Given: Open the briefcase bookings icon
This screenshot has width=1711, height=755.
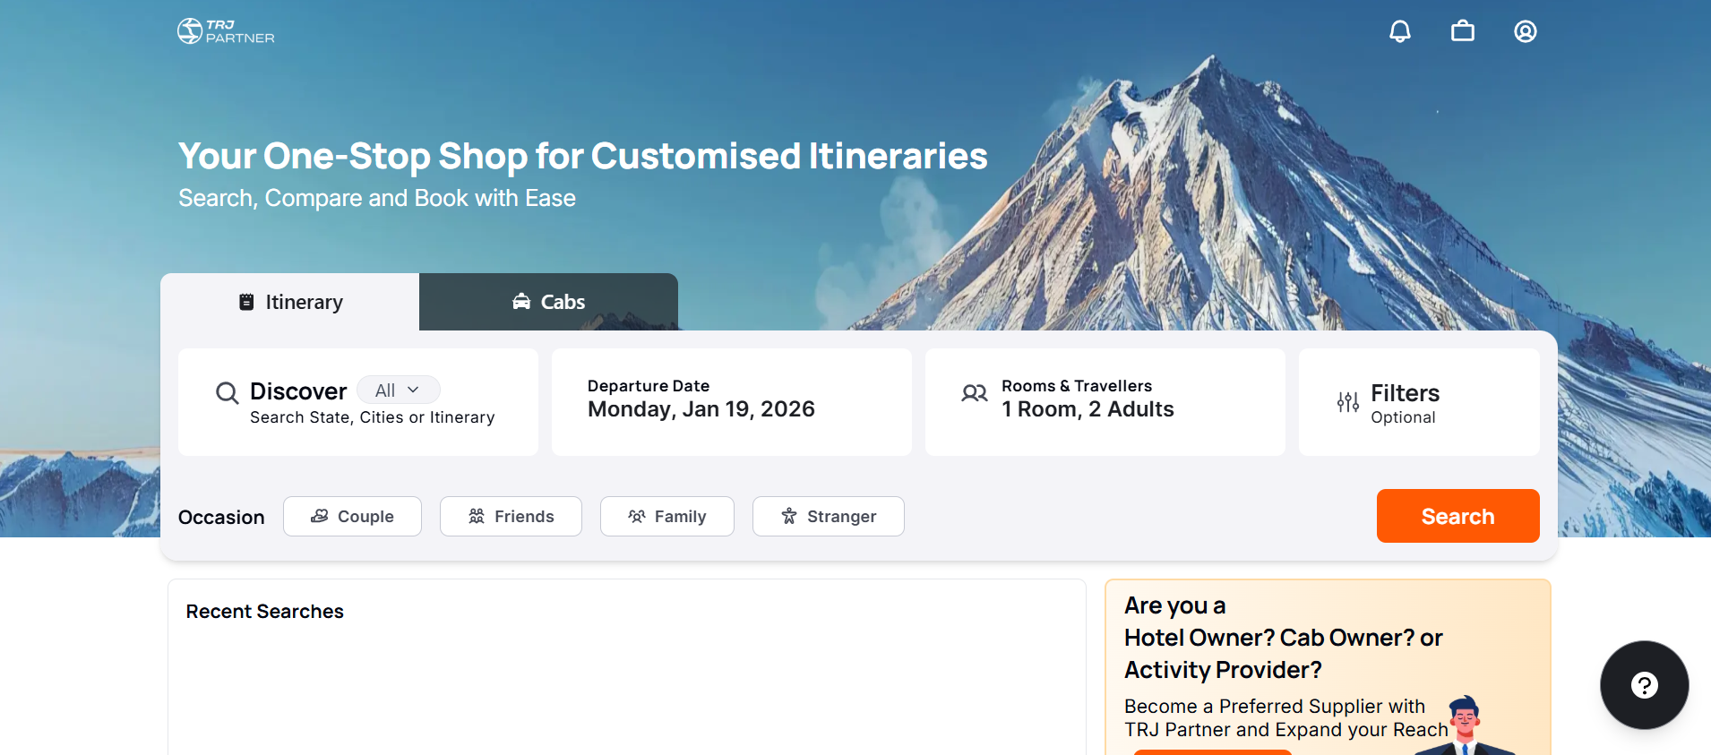Looking at the screenshot, I should [1463, 31].
